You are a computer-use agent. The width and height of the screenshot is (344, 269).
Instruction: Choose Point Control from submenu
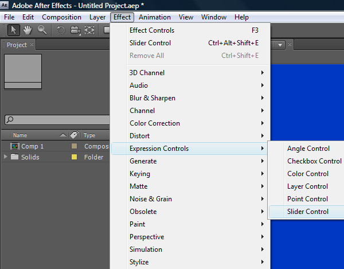pos(307,199)
